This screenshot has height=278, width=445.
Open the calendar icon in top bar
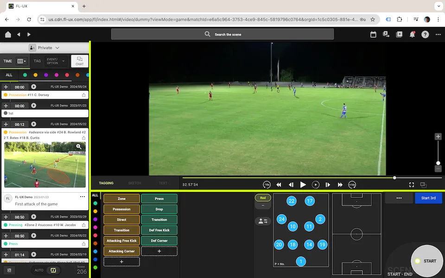pyautogui.click(x=373, y=34)
